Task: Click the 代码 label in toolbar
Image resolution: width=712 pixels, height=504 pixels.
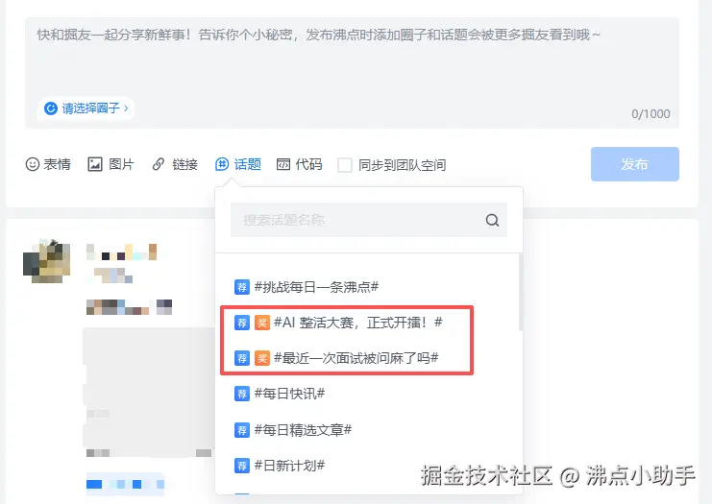Action: pyautogui.click(x=308, y=164)
